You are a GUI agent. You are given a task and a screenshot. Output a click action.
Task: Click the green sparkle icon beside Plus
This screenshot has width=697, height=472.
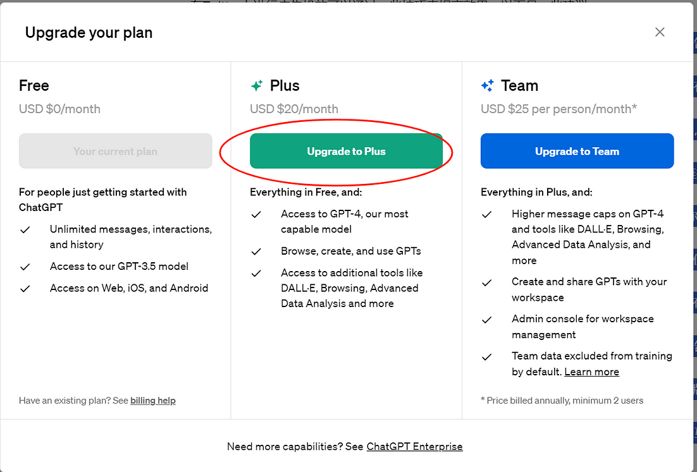pos(257,85)
